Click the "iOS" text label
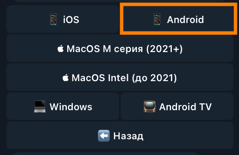The height and width of the screenshot is (155, 239). [71, 19]
